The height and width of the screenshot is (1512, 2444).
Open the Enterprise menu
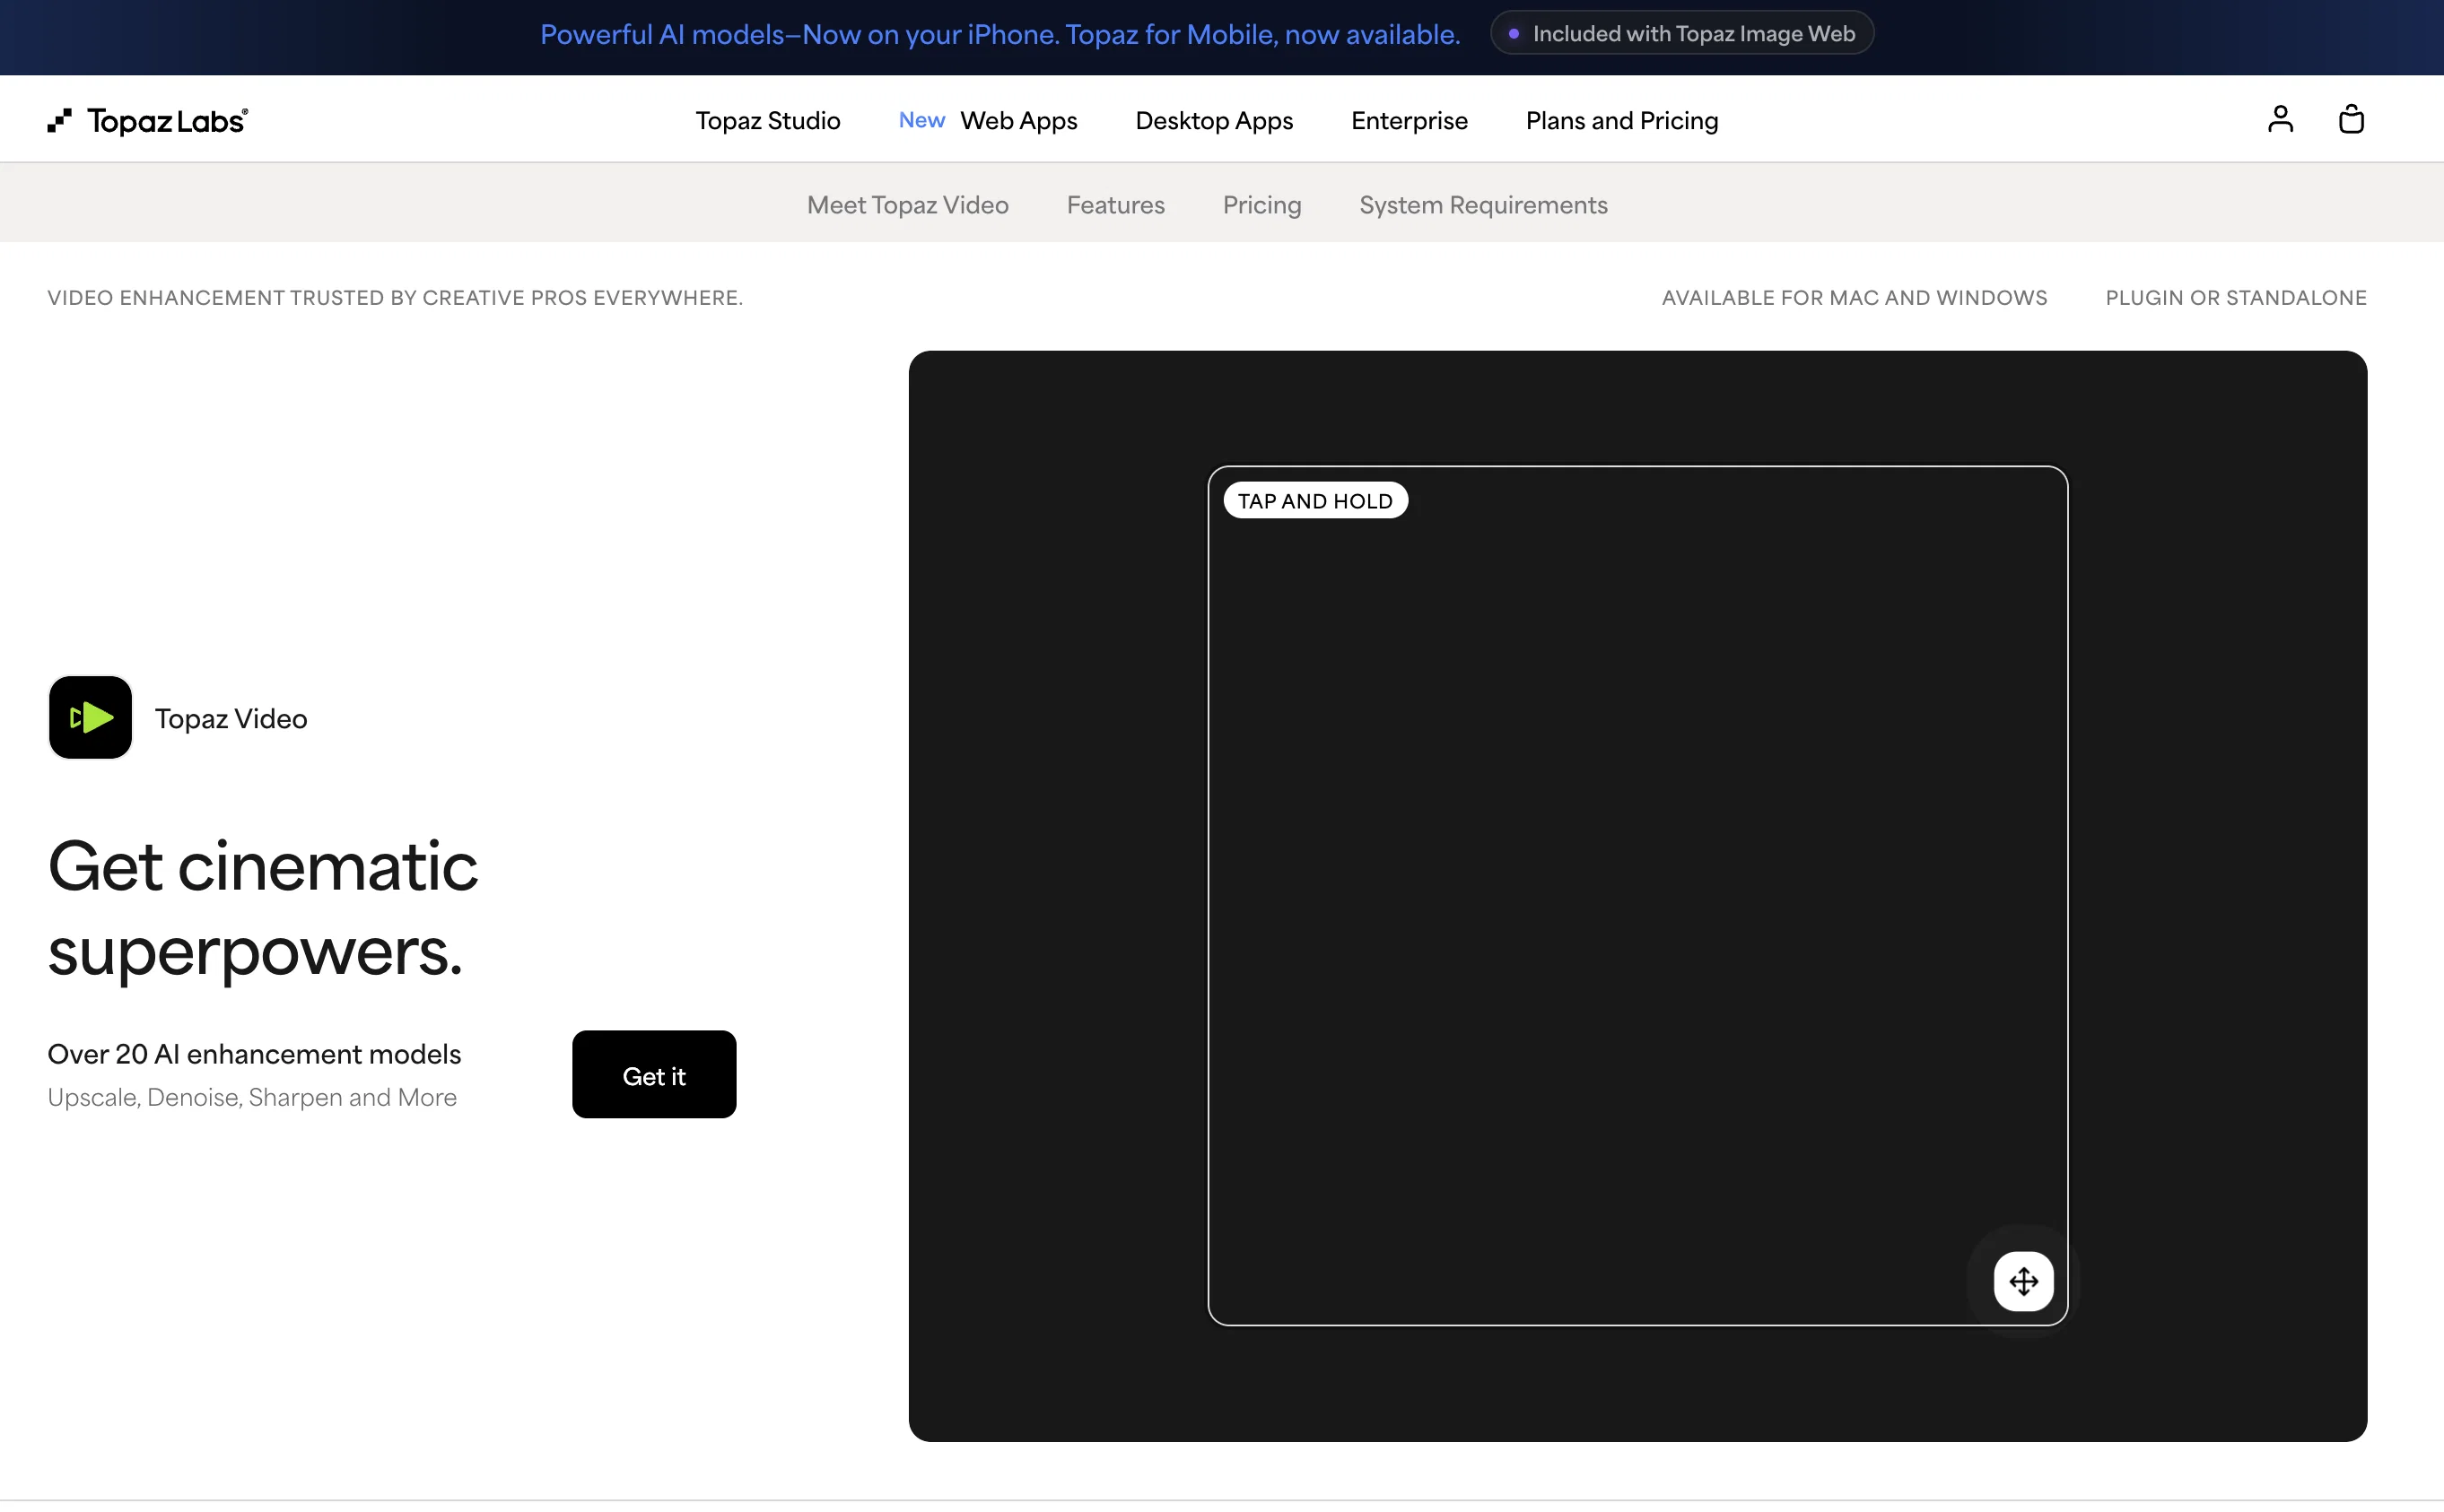pyautogui.click(x=1409, y=121)
